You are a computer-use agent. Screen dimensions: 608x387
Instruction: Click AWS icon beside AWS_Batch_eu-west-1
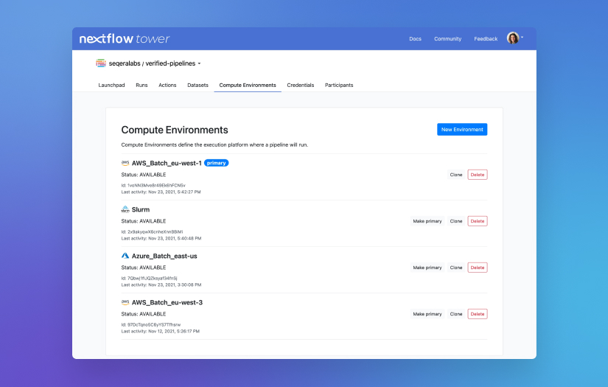tap(125, 163)
